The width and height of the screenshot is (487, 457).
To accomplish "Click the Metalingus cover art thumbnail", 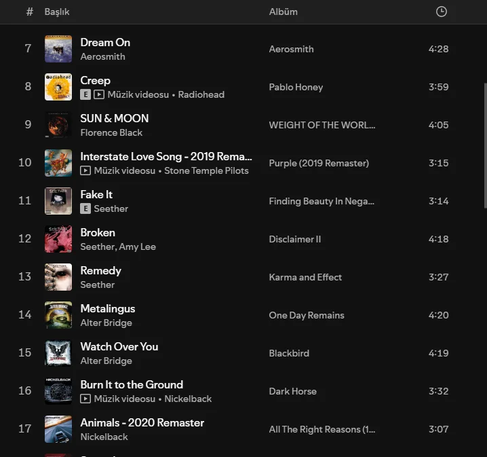I will [x=58, y=315].
